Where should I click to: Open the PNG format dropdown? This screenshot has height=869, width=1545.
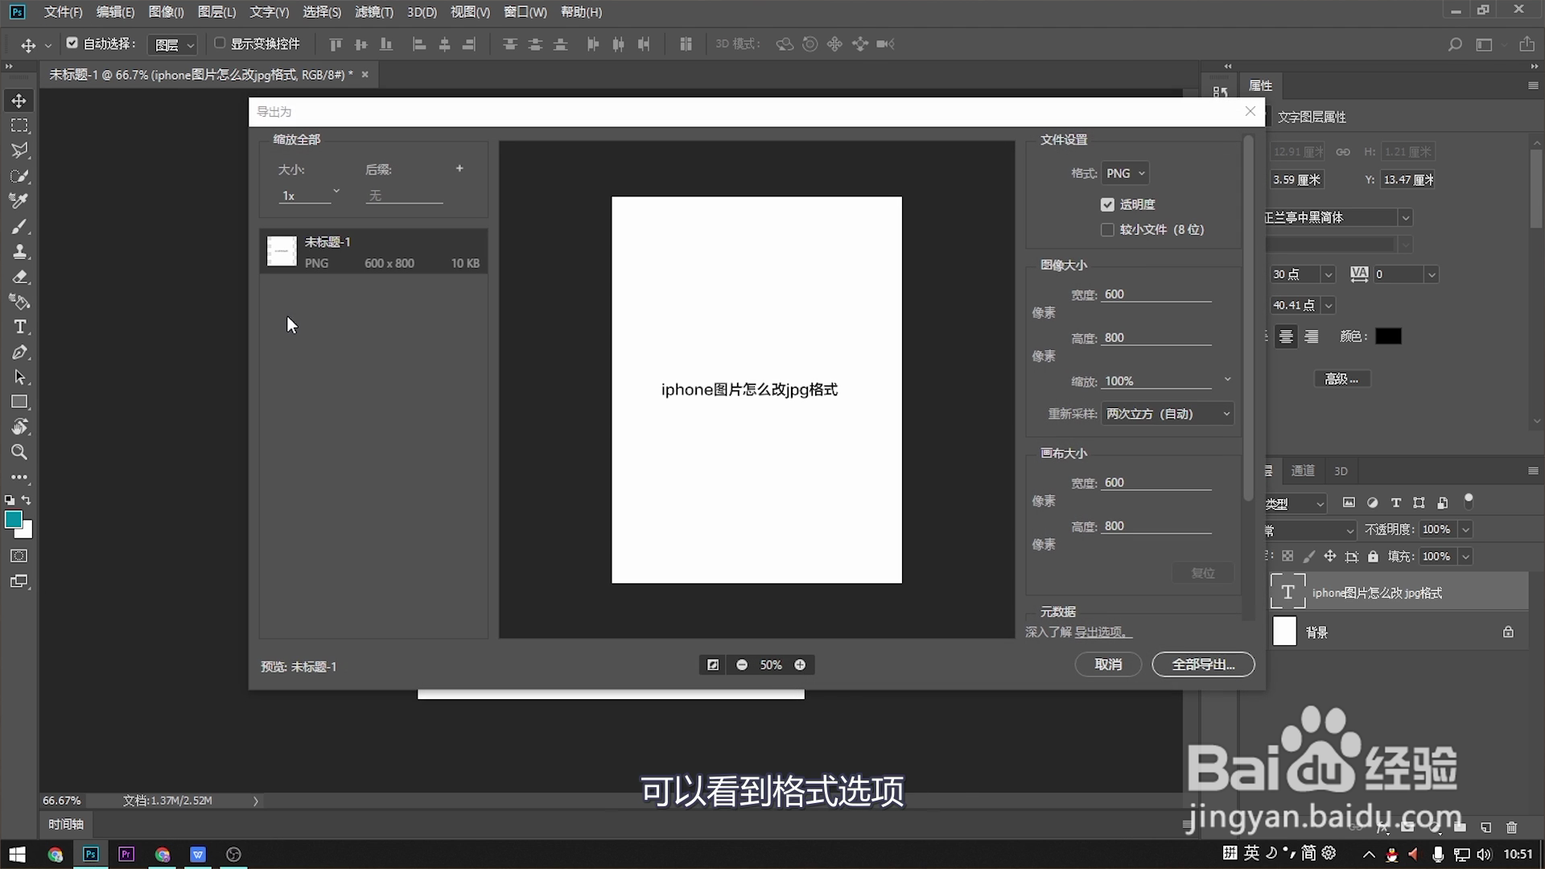coord(1125,173)
